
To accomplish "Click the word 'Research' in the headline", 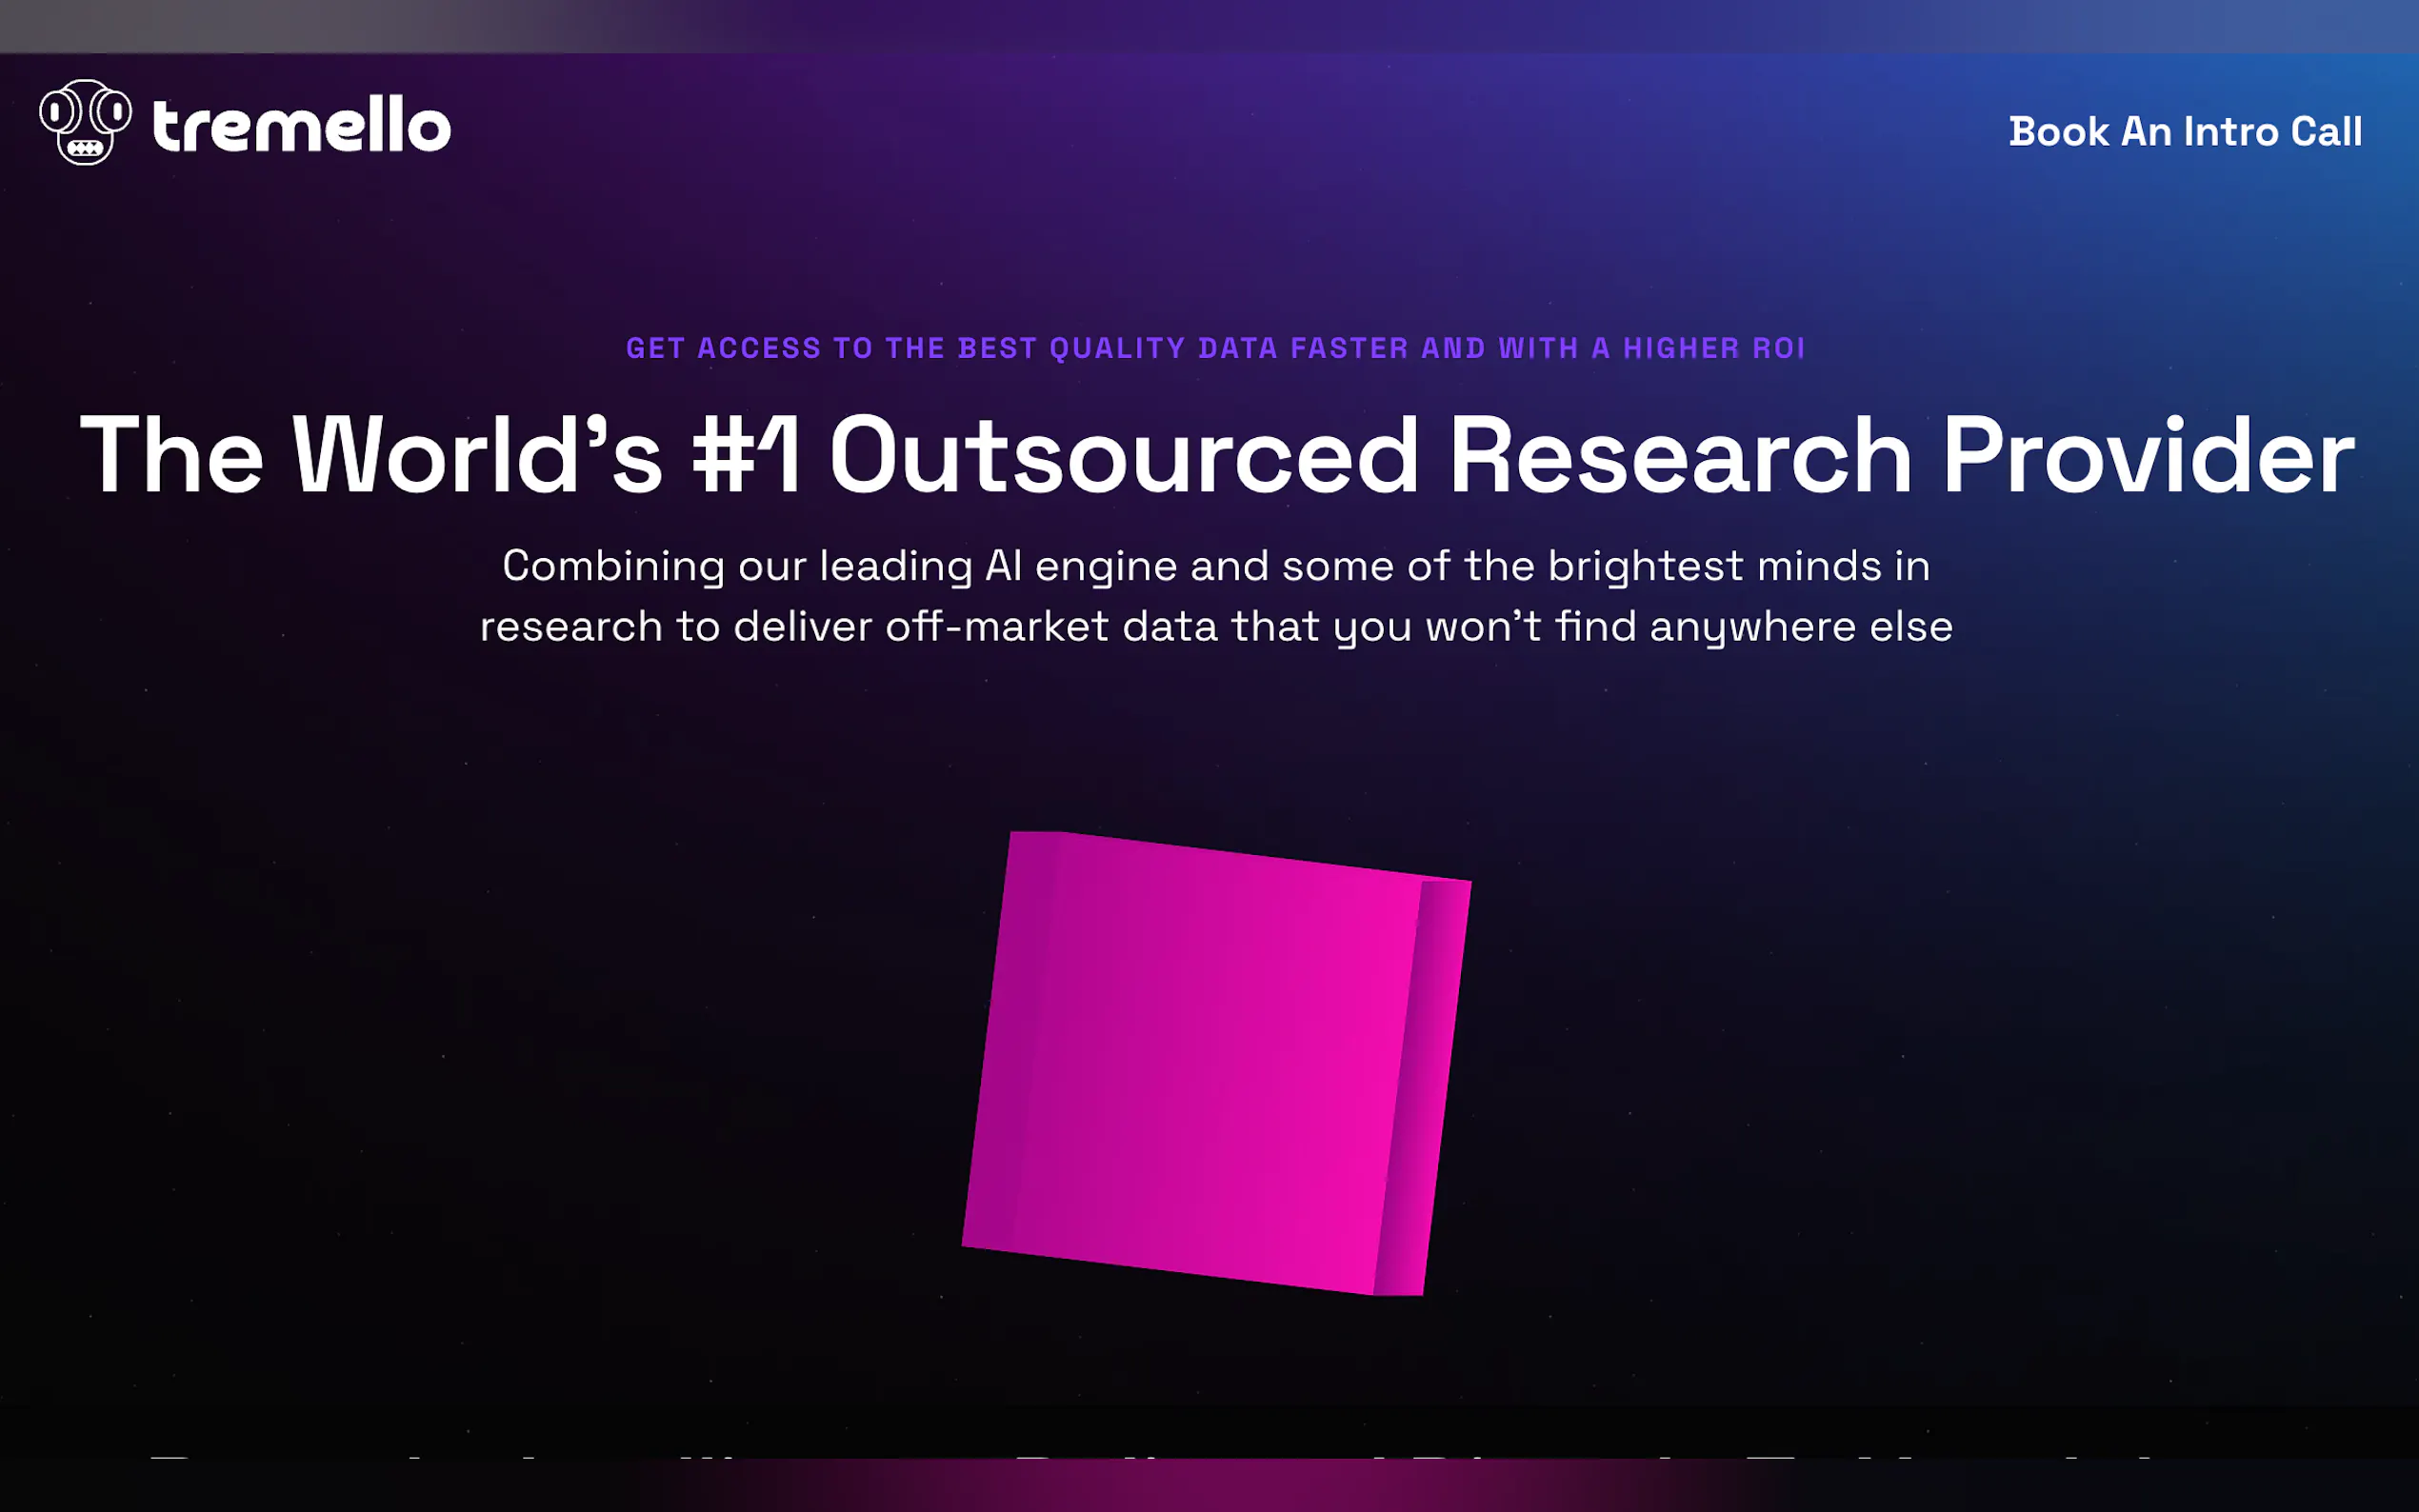I will [1680, 456].
